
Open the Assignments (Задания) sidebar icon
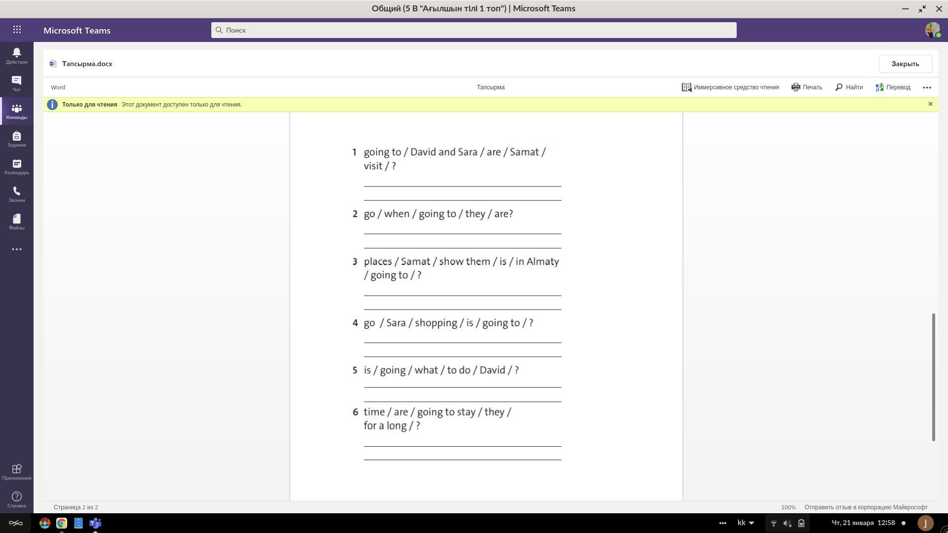(x=16, y=139)
